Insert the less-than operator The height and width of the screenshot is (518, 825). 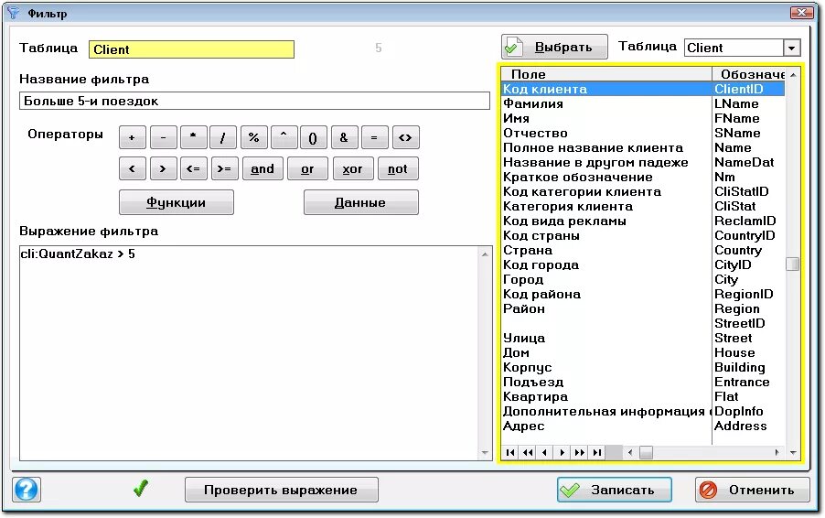coord(132,169)
